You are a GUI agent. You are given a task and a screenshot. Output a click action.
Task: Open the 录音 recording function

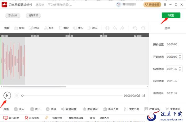[x=92, y=118]
